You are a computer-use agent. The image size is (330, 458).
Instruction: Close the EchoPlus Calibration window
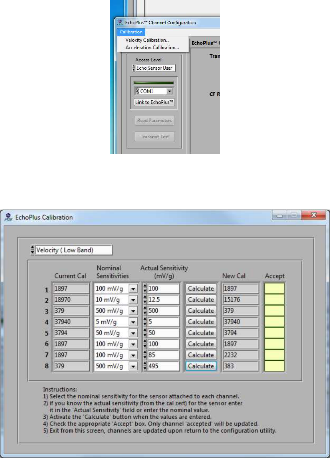pos(314,215)
